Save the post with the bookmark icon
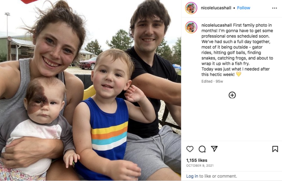This screenshot has width=282, height=181. 275,149
